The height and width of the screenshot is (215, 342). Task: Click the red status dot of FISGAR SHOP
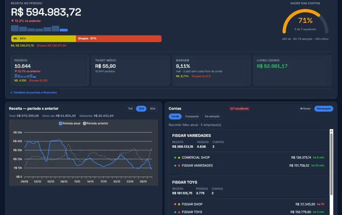point(175,204)
